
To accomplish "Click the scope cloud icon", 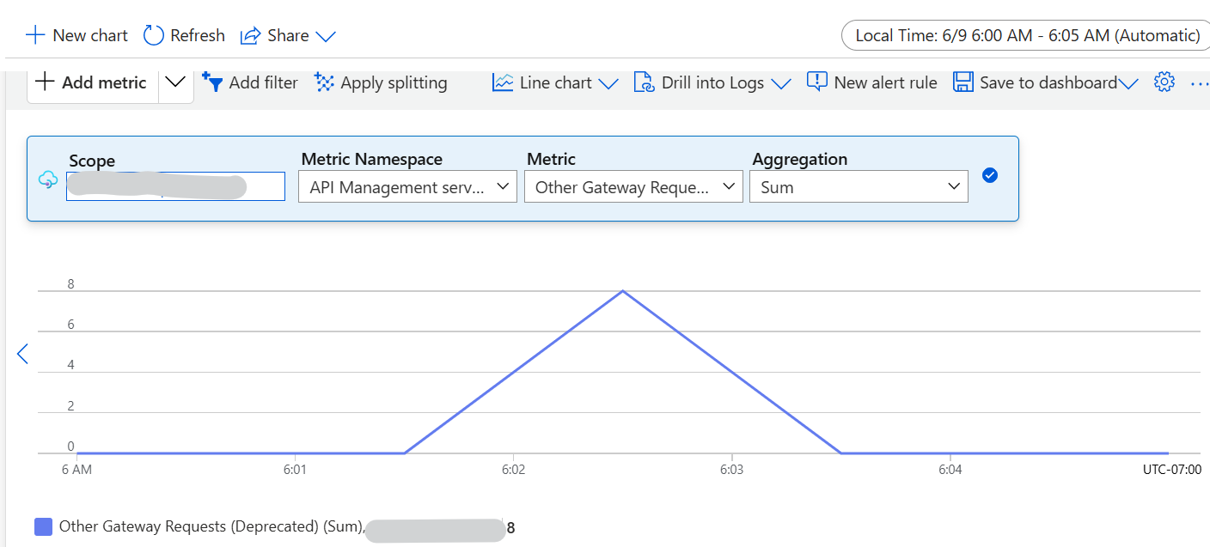I will point(48,180).
